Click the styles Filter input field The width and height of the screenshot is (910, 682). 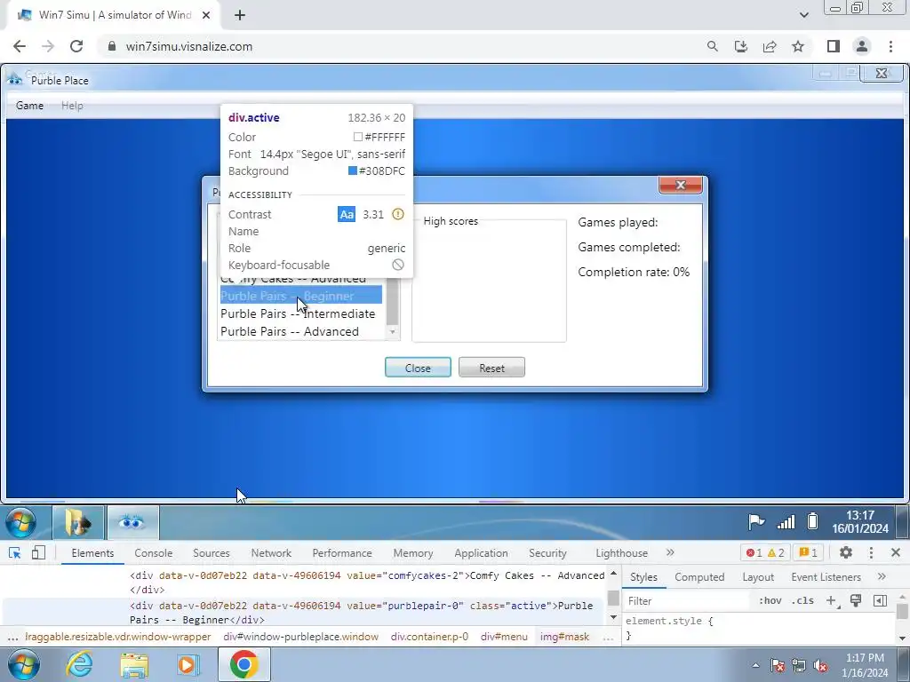pos(687,601)
